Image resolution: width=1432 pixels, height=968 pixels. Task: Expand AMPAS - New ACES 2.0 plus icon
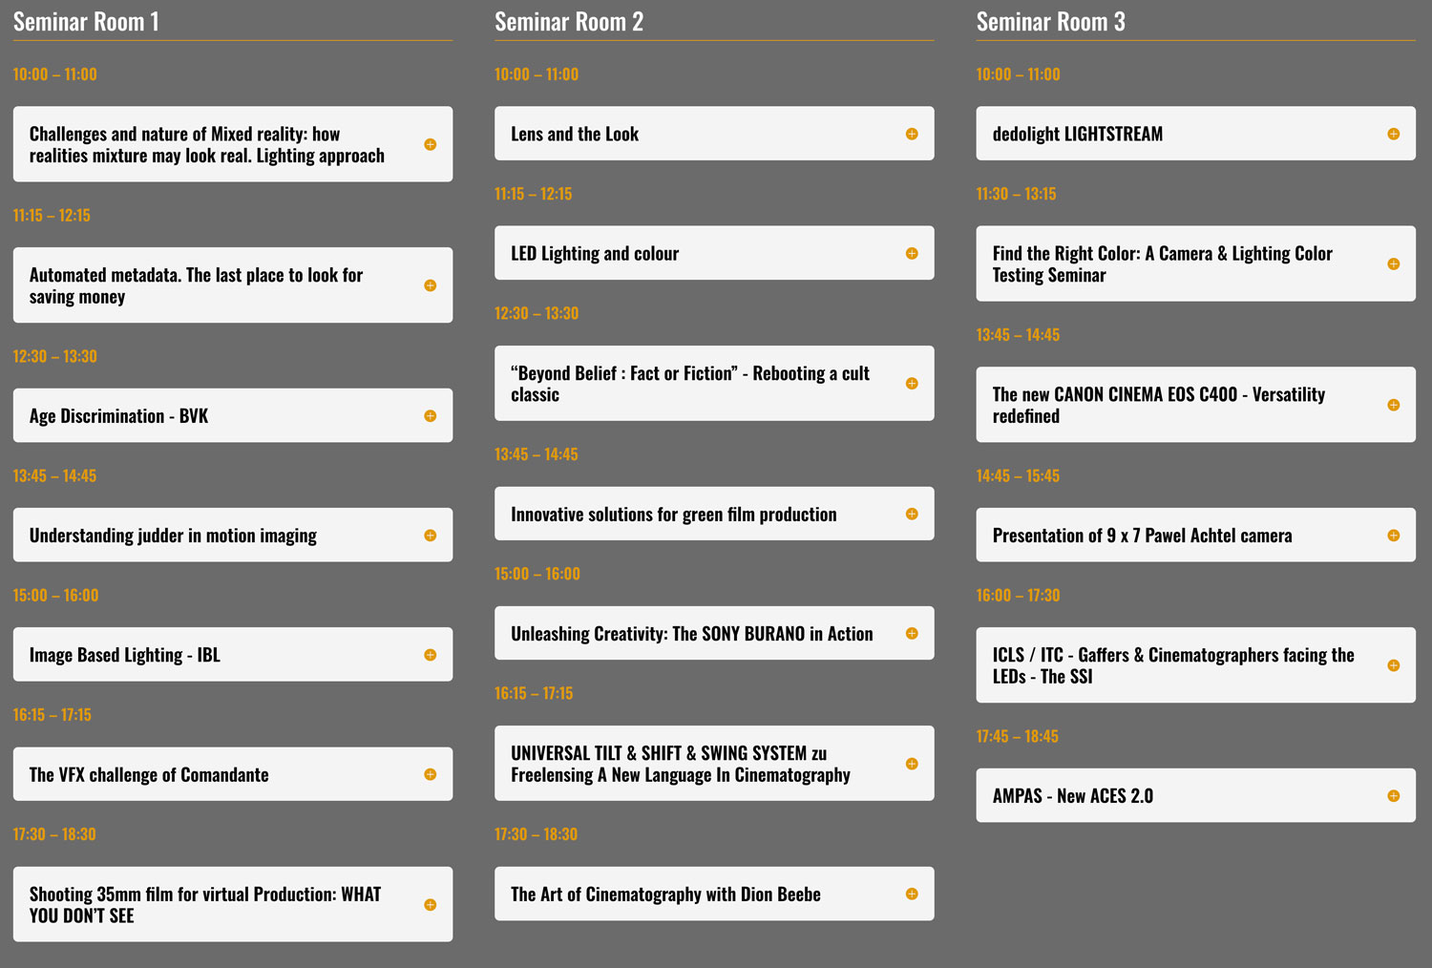pyautogui.click(x=1393, y=795)
